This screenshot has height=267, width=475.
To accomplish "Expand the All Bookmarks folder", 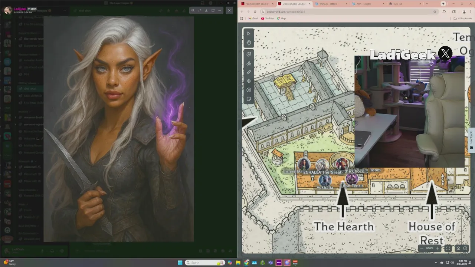I will point(463,19).
